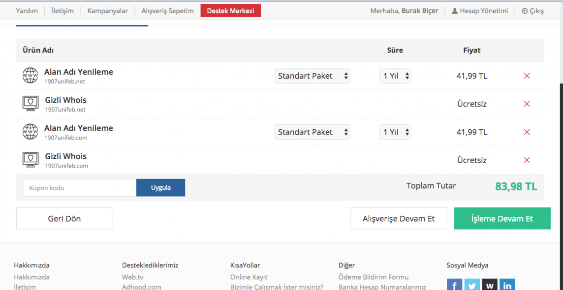Open Standart Paket dropdown for 1907unifeb.net

[x=312, y=76]
